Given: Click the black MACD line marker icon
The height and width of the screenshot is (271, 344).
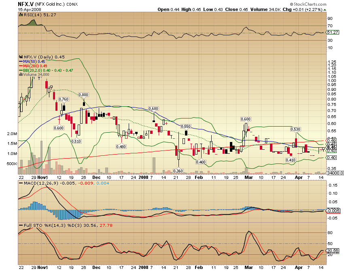Looking at the screenshot, I should tap(20, 183).
